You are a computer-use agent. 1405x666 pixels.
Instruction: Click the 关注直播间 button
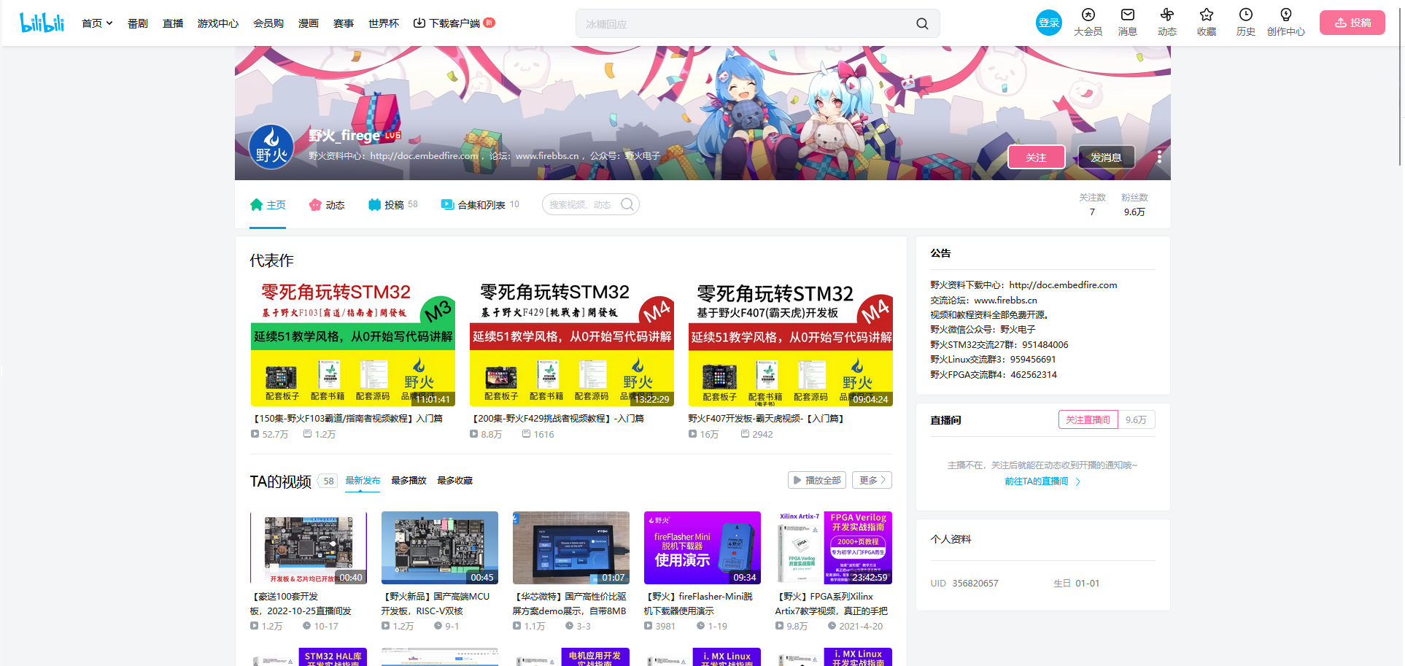click(x=1088, y=419)
